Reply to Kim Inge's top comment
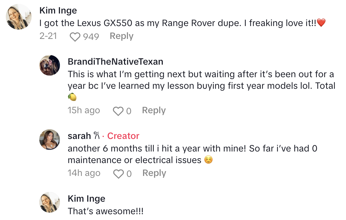Image resolution: width=346 pixels, height=220 pixels. coord(121,36)
